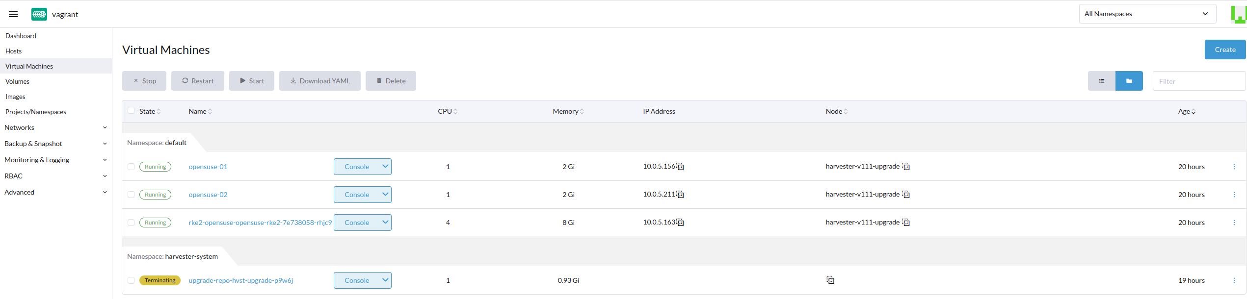Open the row actions menu for rke2-opensuse VM

1235,222
